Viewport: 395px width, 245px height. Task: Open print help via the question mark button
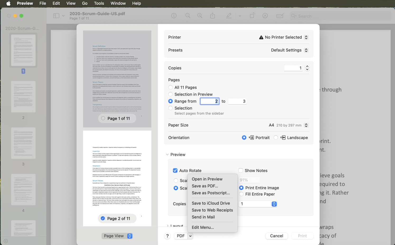(167, 236)
